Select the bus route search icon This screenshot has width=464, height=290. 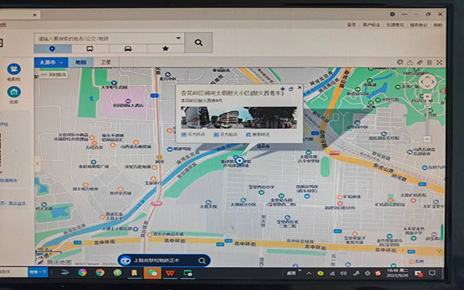click(90, 49)
